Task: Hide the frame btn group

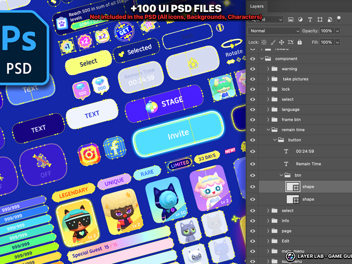Action: pyautogui.click(x=253, y=120)
